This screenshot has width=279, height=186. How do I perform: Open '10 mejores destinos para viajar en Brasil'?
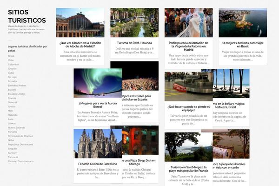click(x=243, y=45)
